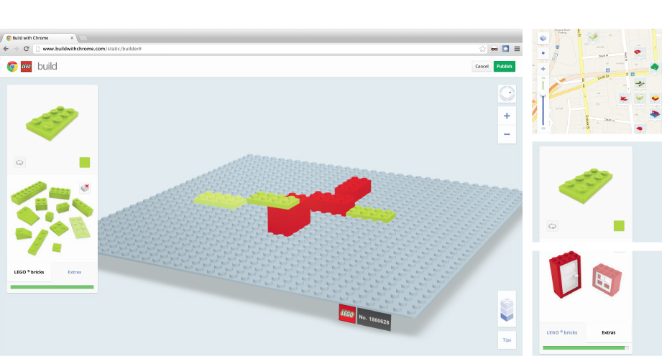
Task: Select the single-stud 1x1 green brick
Action: (50, 217)
